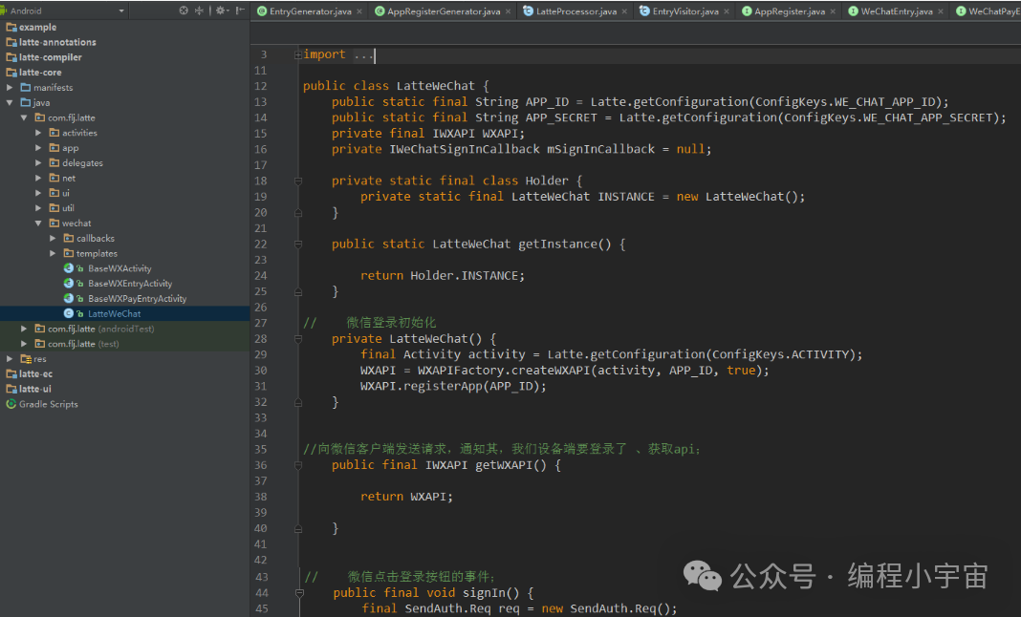The width and height of the screenshot is (1021, 617).
Task: Expand the collapsed import block
Action: coord(298,55)
